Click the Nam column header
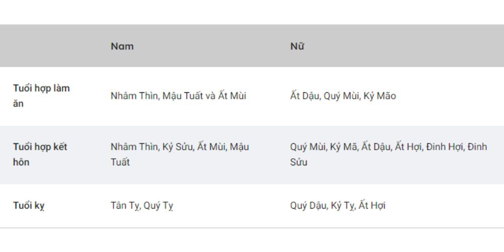The image size is (504, 252). click(x=122, y=46)
